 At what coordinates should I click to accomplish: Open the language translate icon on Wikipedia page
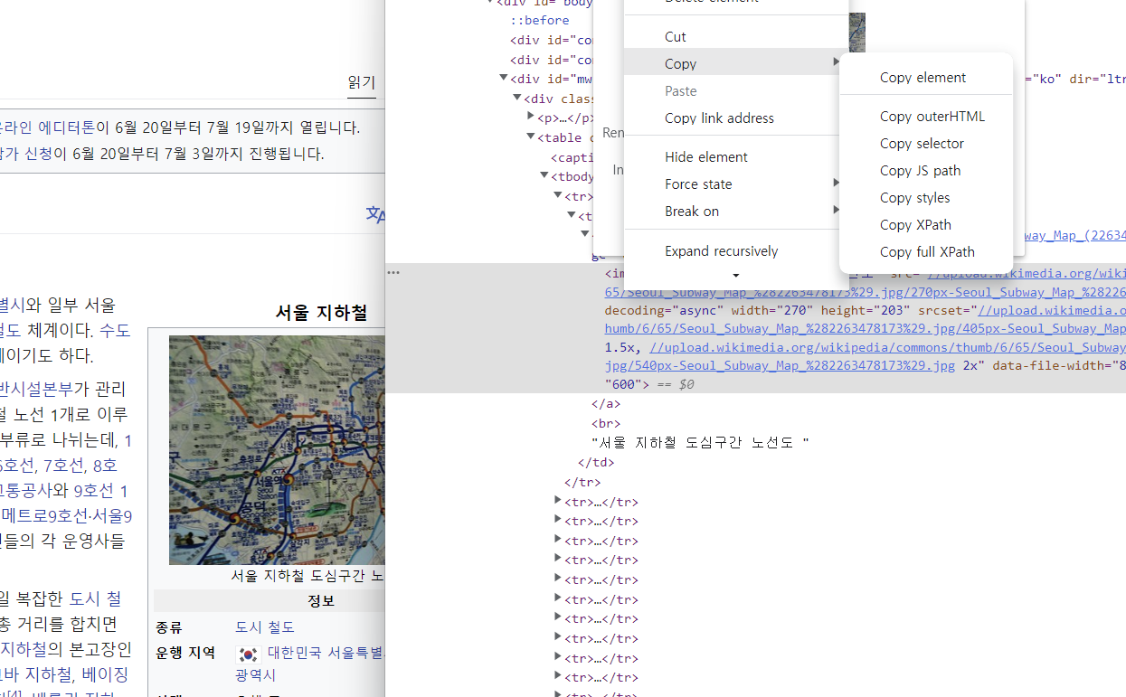point(375,214)
